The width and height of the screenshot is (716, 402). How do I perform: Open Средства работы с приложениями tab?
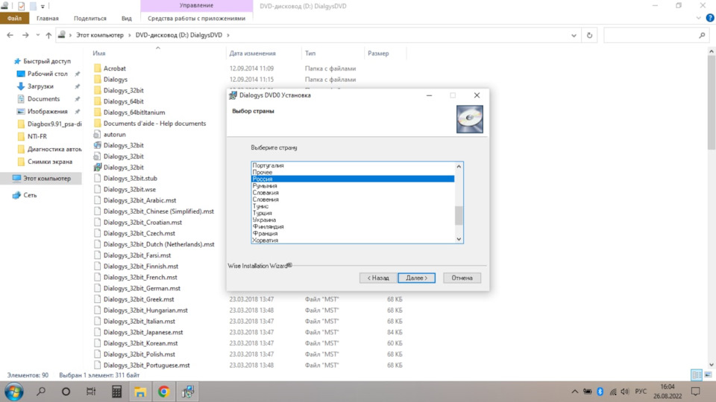tap(196, 18)
